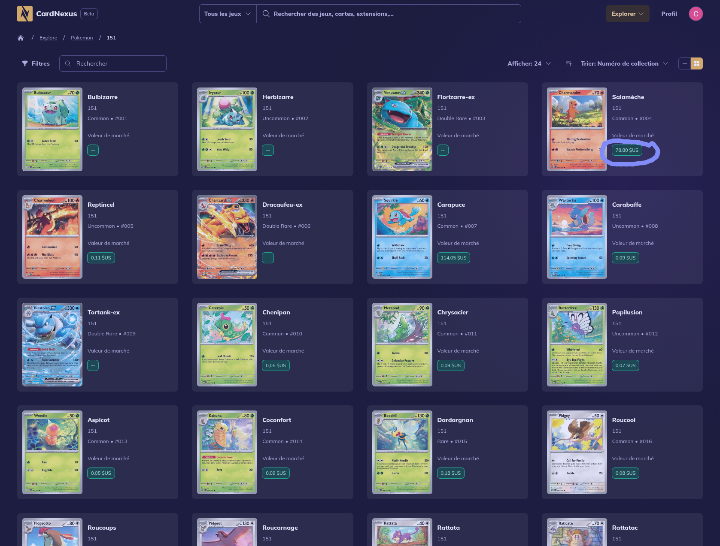Go to the Profil page
Image resolution: width=720 pixels, height=546 pixels.
[669, 14]
